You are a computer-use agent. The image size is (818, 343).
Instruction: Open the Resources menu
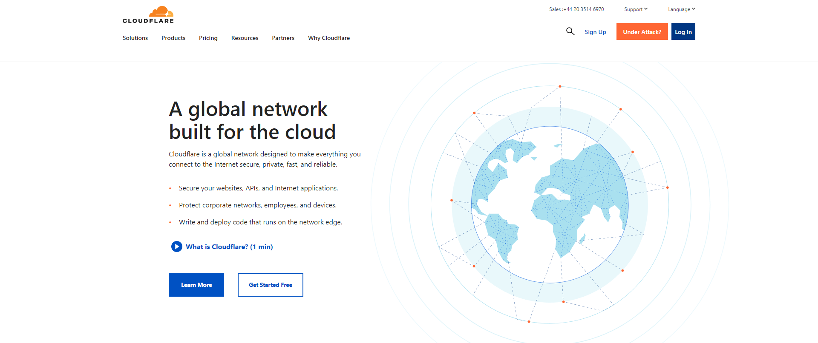pos(245,38)
